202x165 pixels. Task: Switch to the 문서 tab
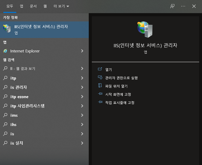[33, 6]
